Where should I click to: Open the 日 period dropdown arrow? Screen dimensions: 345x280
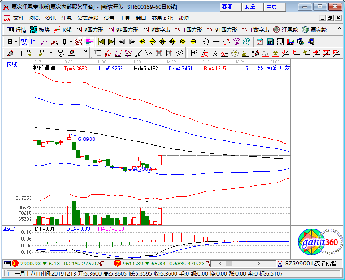coord(16,42)
